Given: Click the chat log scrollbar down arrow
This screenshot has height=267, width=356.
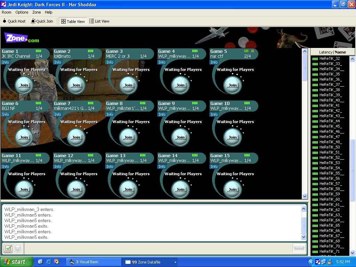Looking at the screenshot, I should tap(304, 237).
